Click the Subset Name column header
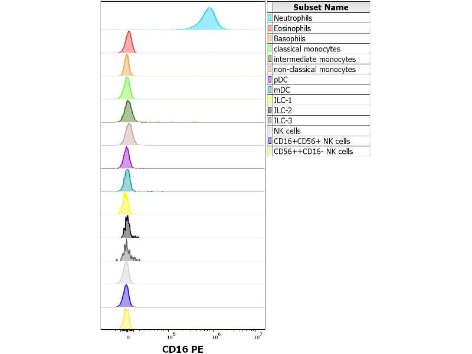 tap(321, 7)
